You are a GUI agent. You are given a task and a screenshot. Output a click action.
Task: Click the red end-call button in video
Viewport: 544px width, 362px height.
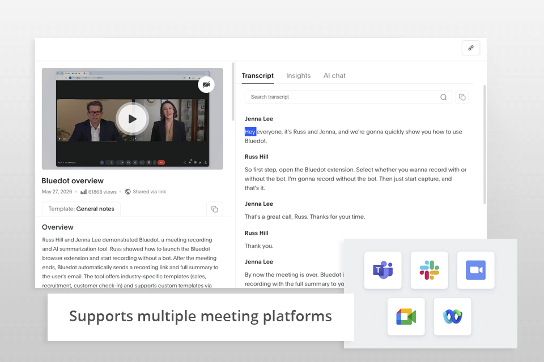point(161,162)
